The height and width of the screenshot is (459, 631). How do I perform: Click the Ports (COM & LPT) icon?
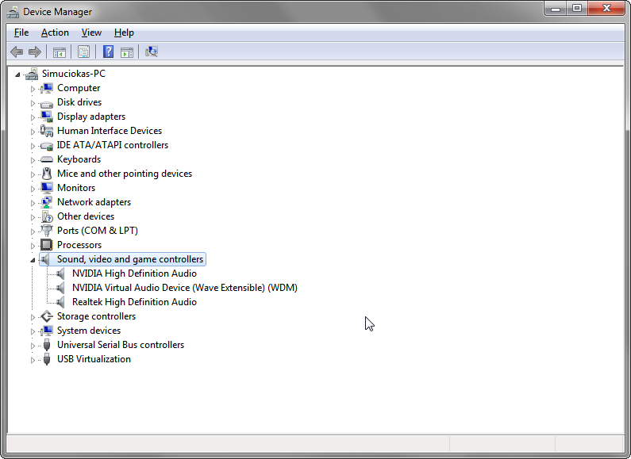pyautogui.click(x=47, y=231)
